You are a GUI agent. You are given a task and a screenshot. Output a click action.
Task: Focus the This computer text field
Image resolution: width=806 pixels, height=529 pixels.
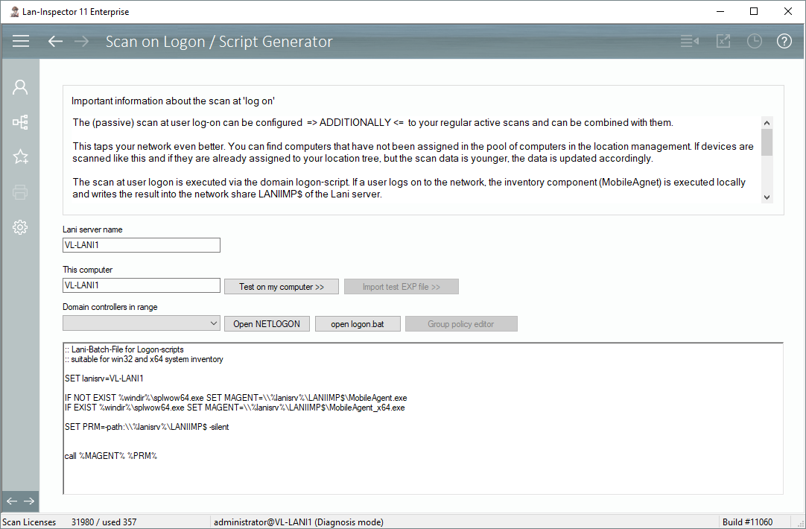click(x=142, y=285)
